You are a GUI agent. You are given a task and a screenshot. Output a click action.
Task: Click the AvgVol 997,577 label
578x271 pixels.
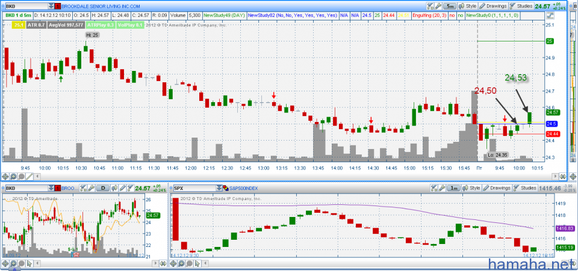click(66, 25)
